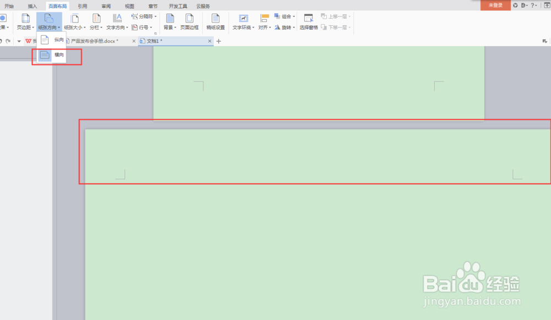The width and height of the screenshot is (551, 320).
Task: Click the 旋转 rotate button
Action: pos(284,27)
